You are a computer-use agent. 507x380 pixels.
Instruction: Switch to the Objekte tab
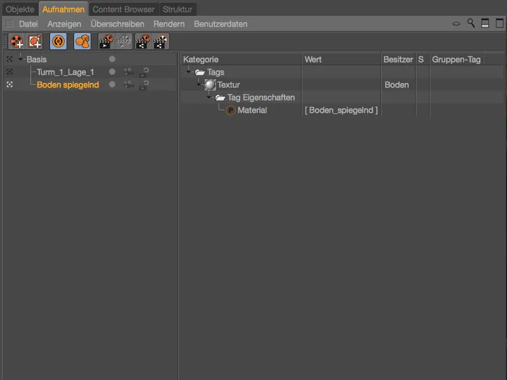point(20,9)
